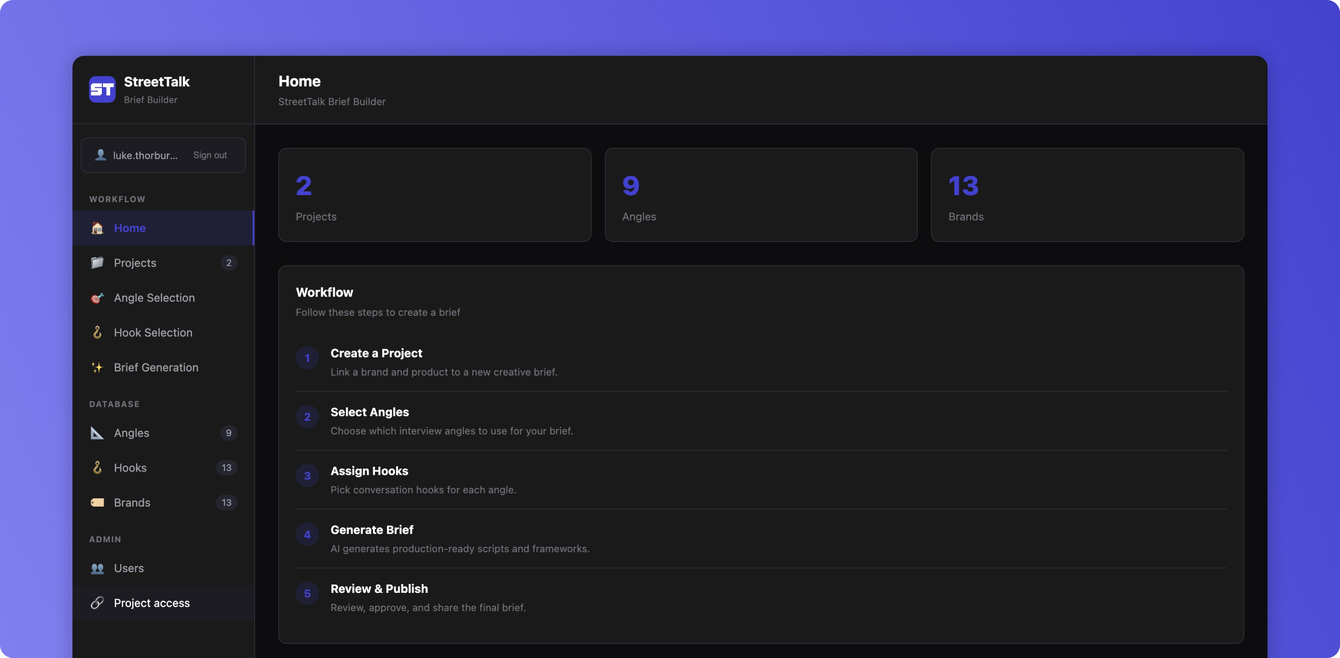1340x658 pixels.
Task: Click the Projects count stat card
Action: click(x=434, y=195)
